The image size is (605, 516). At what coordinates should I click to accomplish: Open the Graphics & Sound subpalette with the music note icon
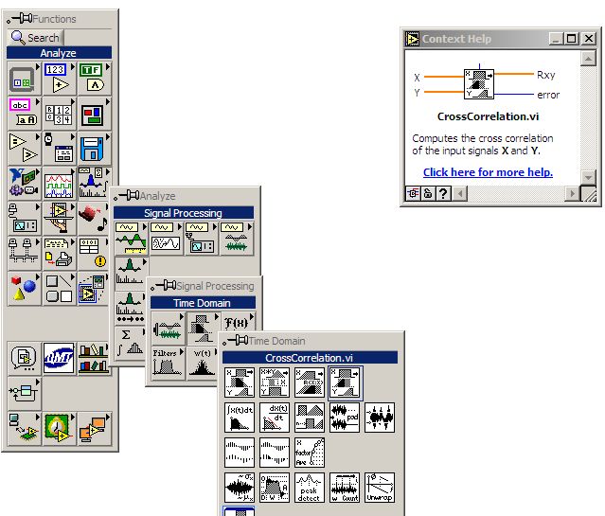(94, 219)
